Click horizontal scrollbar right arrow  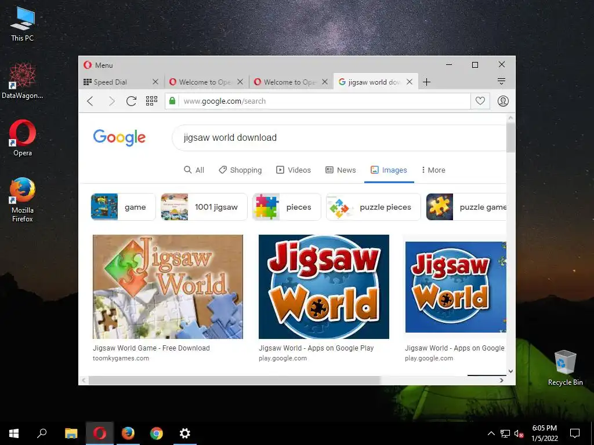(x=502, y=380)
